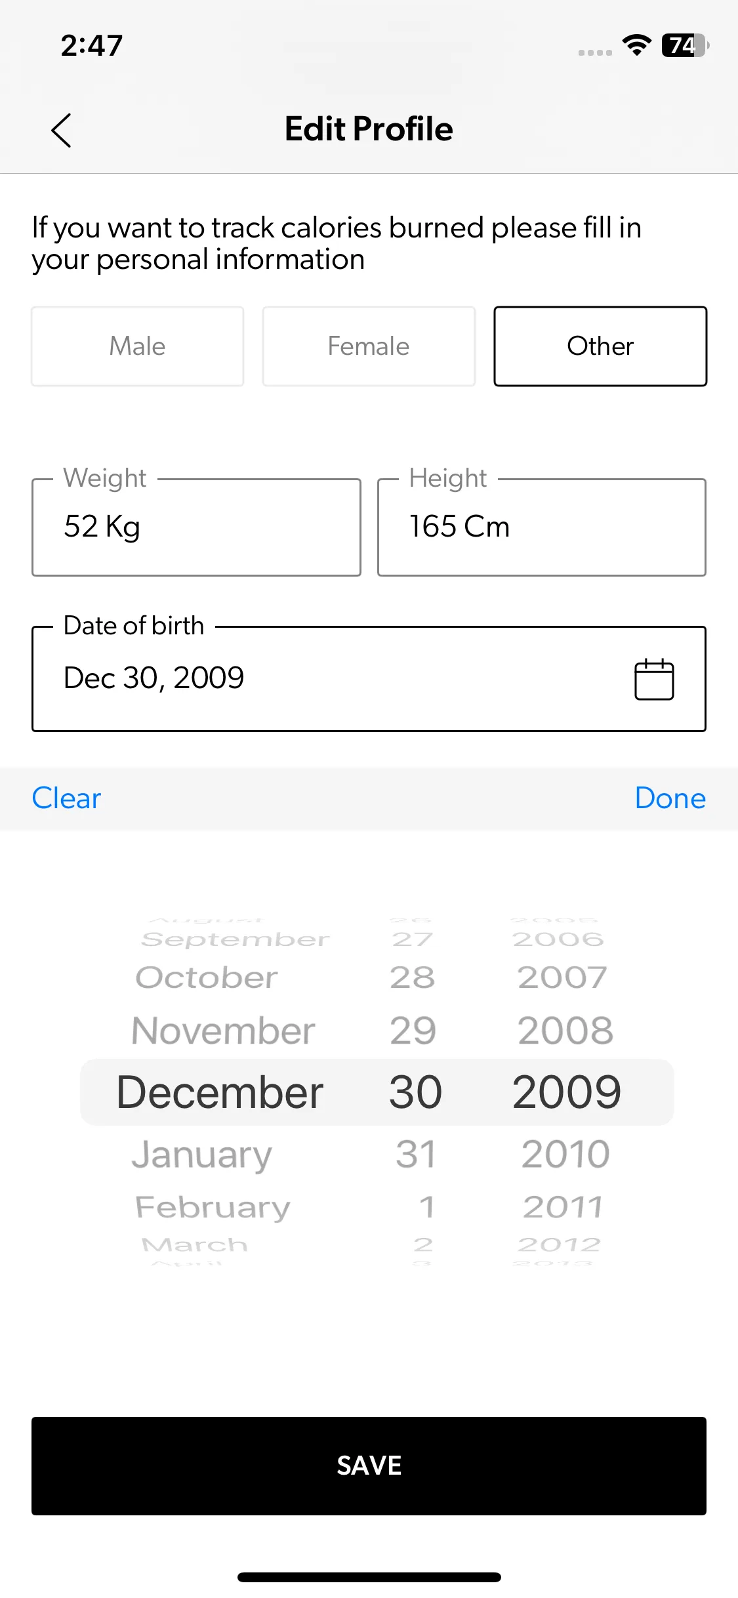Open the date of birth calendar icon
Viewport: 738px width, 1598px height.
[653, 679]
